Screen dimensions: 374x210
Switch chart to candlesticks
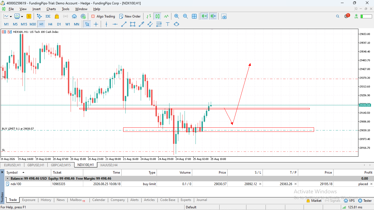(157, 16)
